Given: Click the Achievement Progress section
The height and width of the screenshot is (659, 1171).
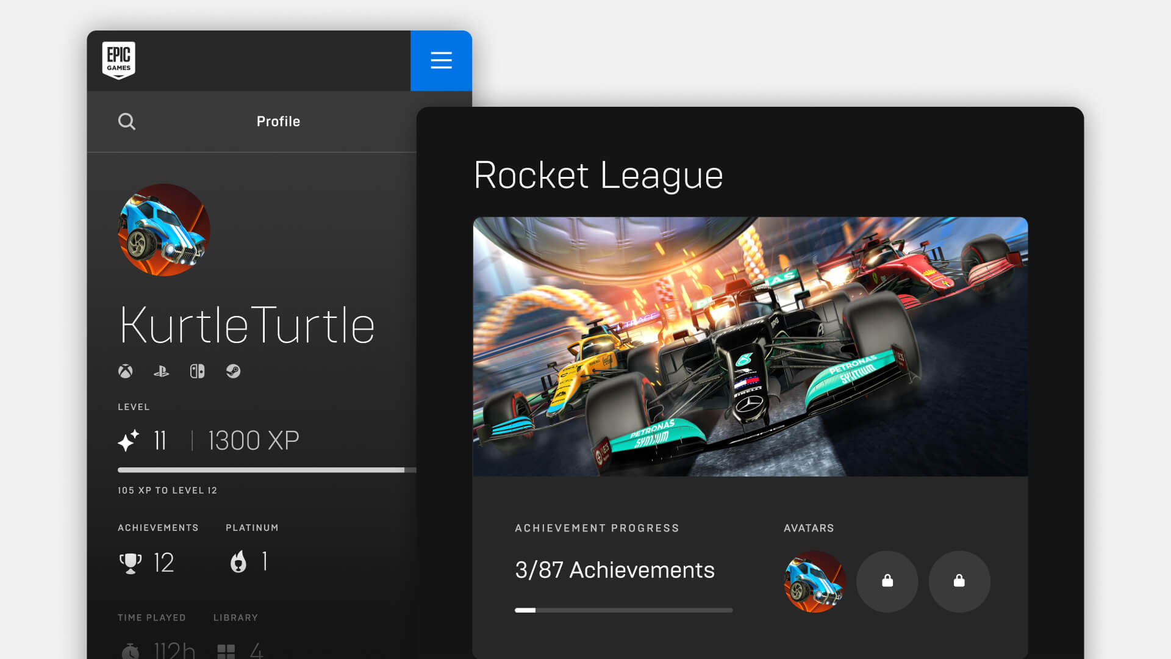Looking at the screenshot, I should point(614,569).
